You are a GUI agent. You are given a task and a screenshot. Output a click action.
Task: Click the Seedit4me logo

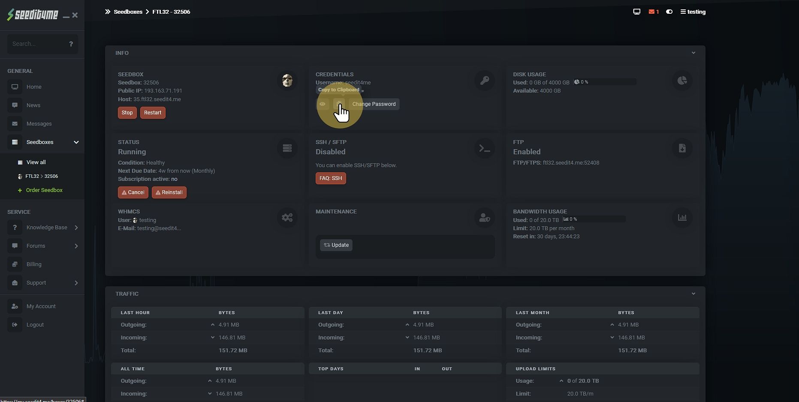coord(32,15)
